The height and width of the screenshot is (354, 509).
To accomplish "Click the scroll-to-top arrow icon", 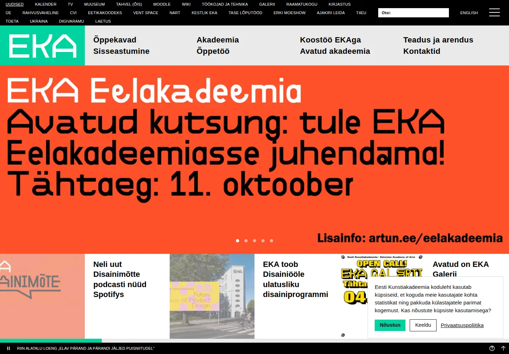I will click(503, 348).
